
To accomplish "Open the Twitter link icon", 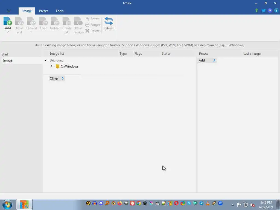I will pos(263,11).
